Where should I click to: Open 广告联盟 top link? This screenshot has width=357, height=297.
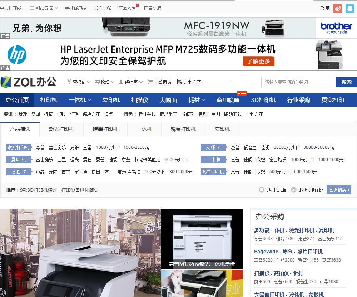pyautogui.click(x=152, y=8)
